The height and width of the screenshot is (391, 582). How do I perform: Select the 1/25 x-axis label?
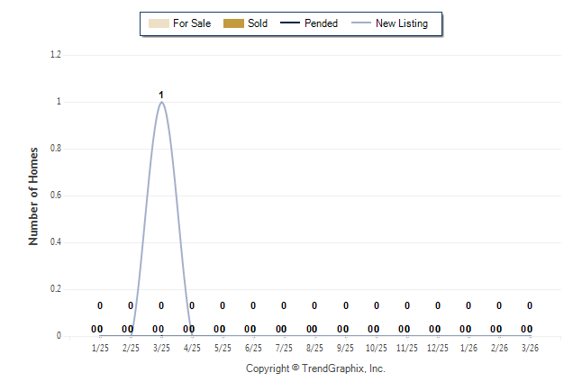click(100, 348)
